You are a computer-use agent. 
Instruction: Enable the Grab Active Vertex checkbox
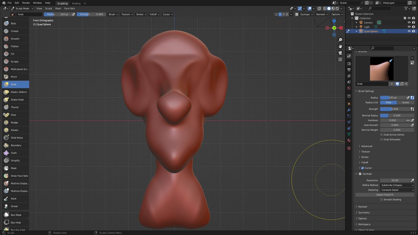pos(381,134)
